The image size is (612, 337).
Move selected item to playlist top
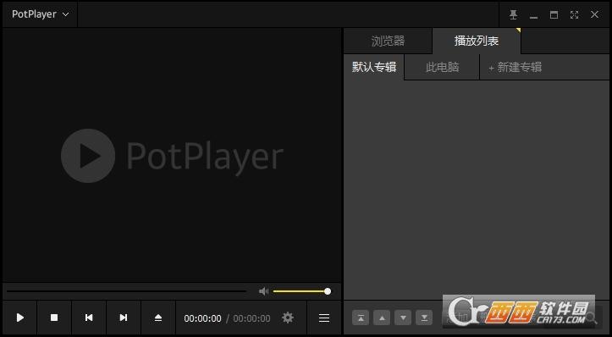pyautogui.click(x=361, y=318)
